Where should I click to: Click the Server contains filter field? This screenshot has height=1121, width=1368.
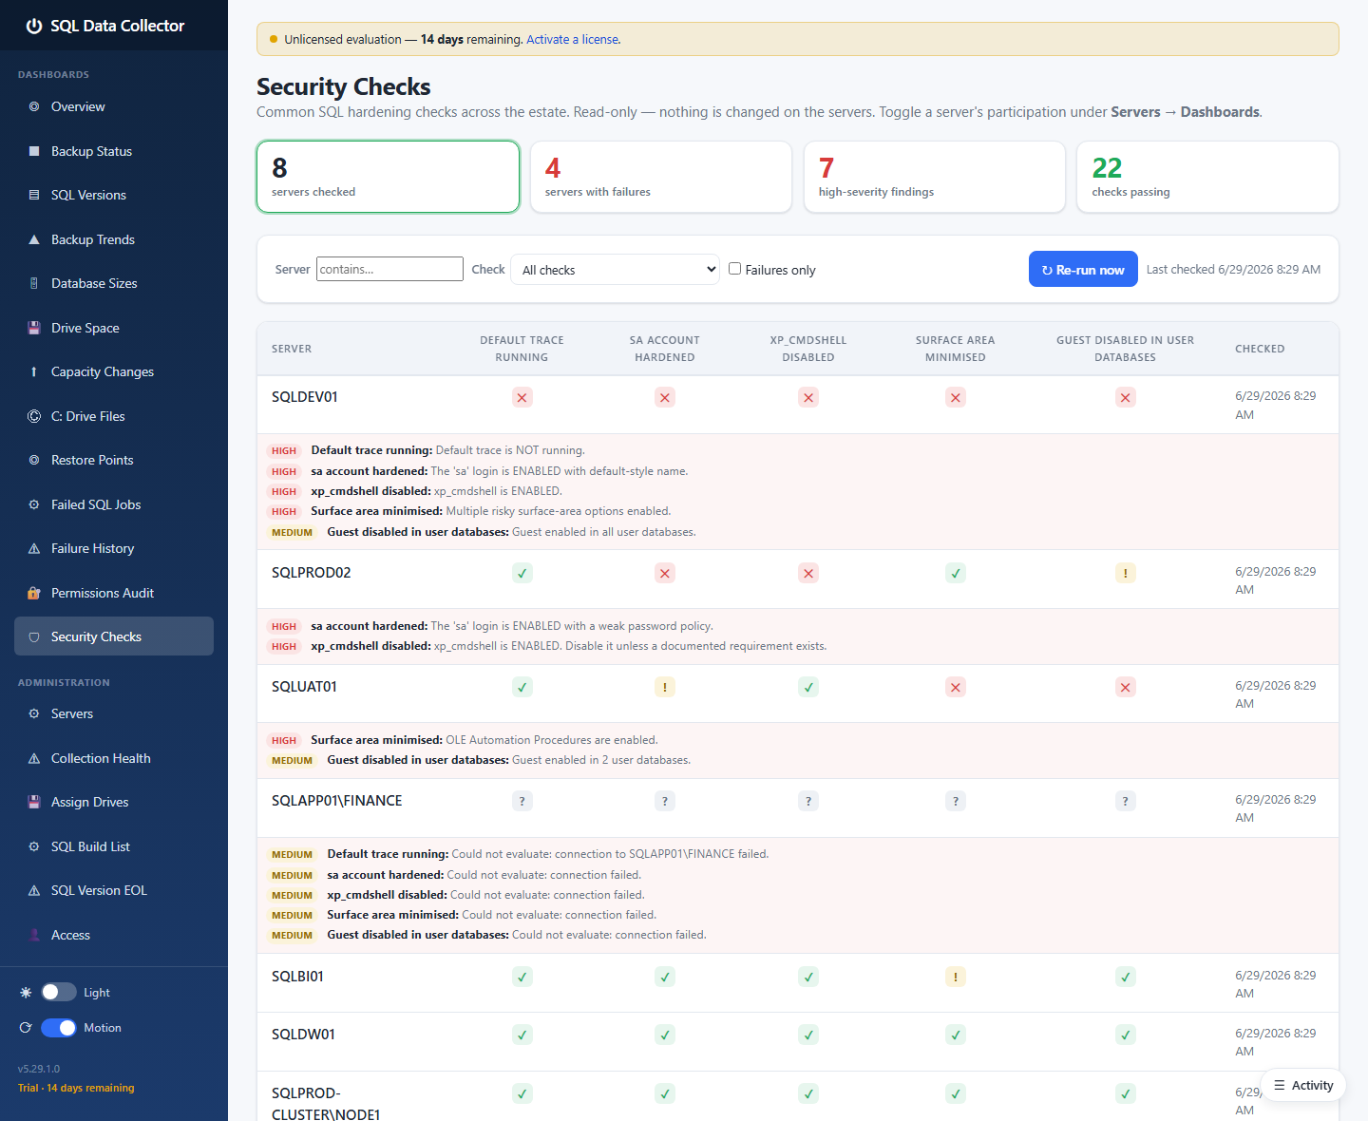pyautogui.click(x=389, y=269)
